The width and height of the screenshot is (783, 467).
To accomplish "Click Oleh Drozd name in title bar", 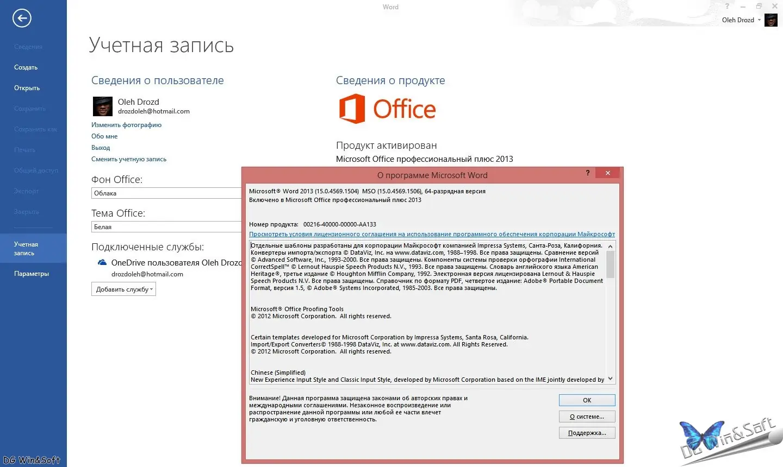I will pyautogui.click(x=738, y=20).
